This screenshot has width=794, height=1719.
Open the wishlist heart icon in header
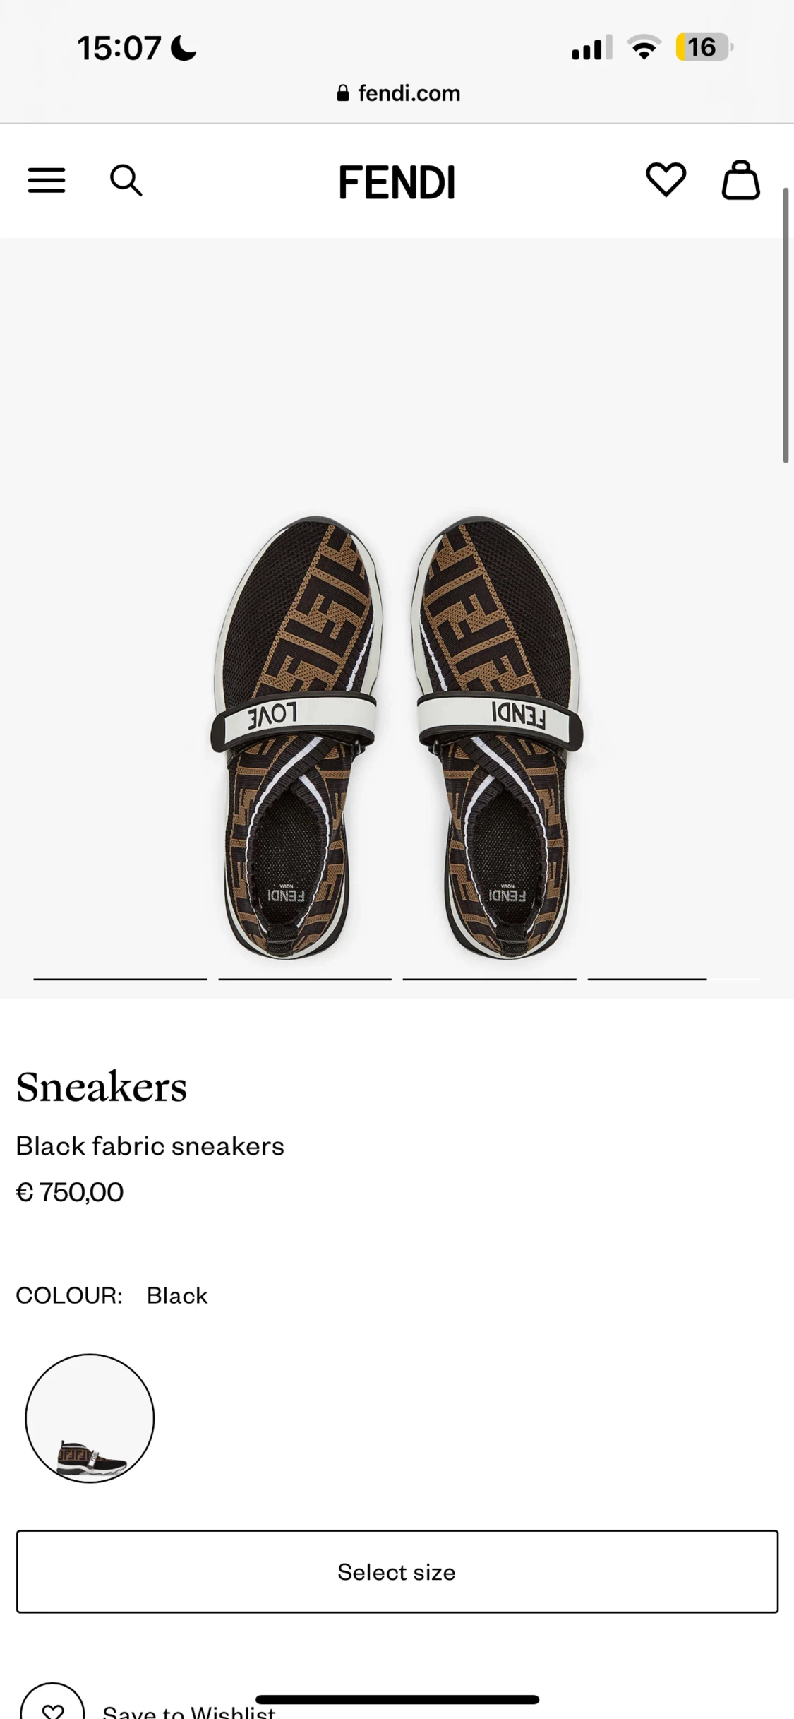coord(666,180)
